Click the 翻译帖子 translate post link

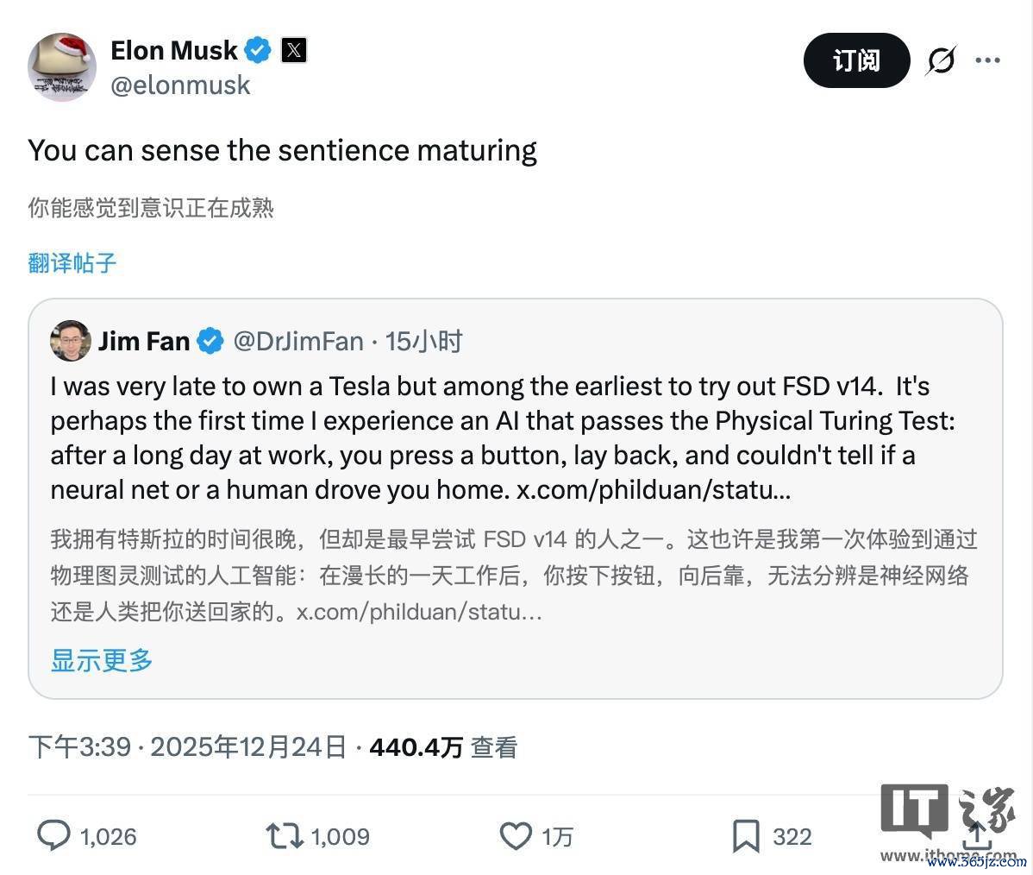tap(72, 263)
